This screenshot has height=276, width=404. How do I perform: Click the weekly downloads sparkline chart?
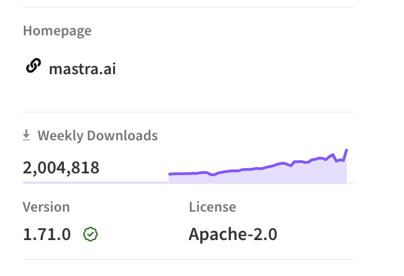point(258,166)
